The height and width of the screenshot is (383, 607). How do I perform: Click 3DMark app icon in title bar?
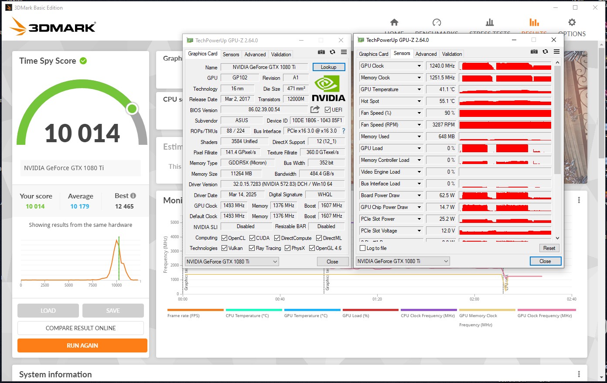(8, 7)
